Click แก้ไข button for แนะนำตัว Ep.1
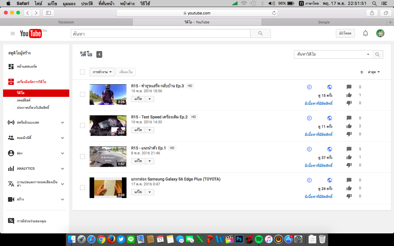 [x=138, y=161]
